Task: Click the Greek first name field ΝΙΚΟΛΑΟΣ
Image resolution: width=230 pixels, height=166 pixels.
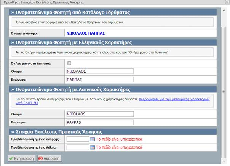Action: [x=100, y=71]
